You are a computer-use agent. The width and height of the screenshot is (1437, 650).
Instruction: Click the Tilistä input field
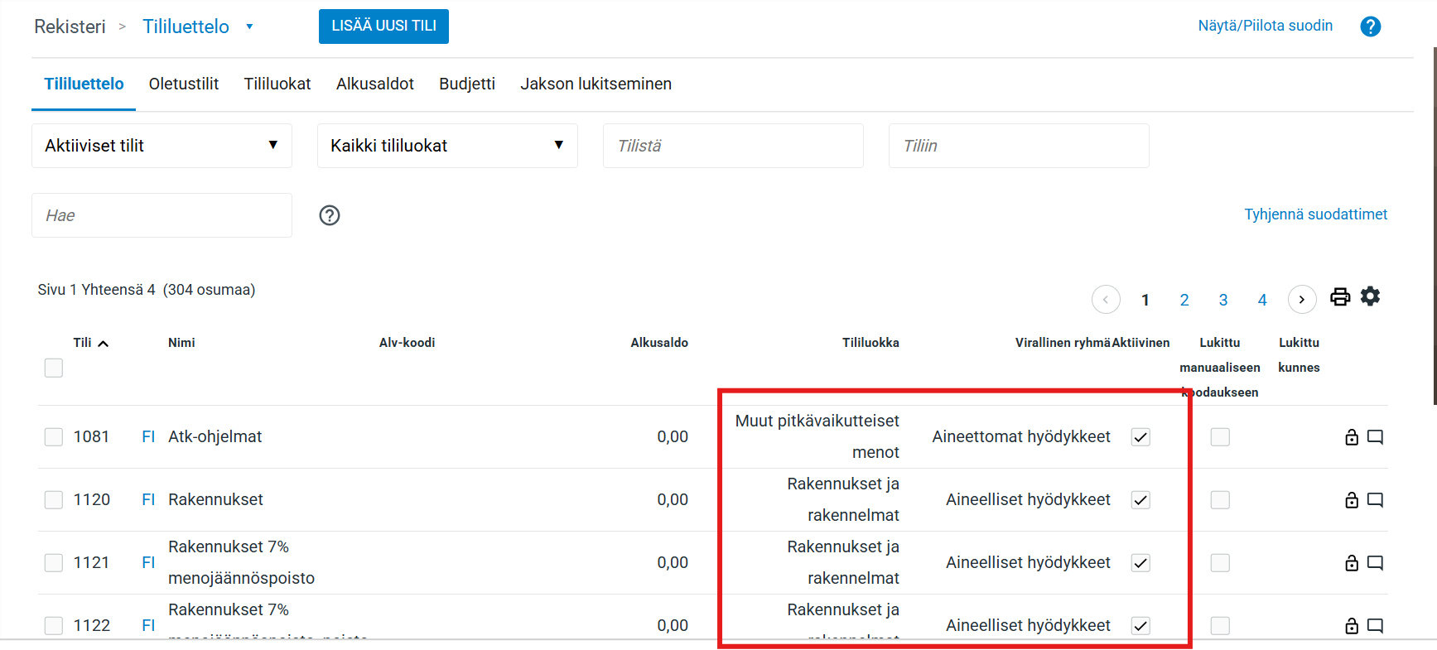pos(733,146)
